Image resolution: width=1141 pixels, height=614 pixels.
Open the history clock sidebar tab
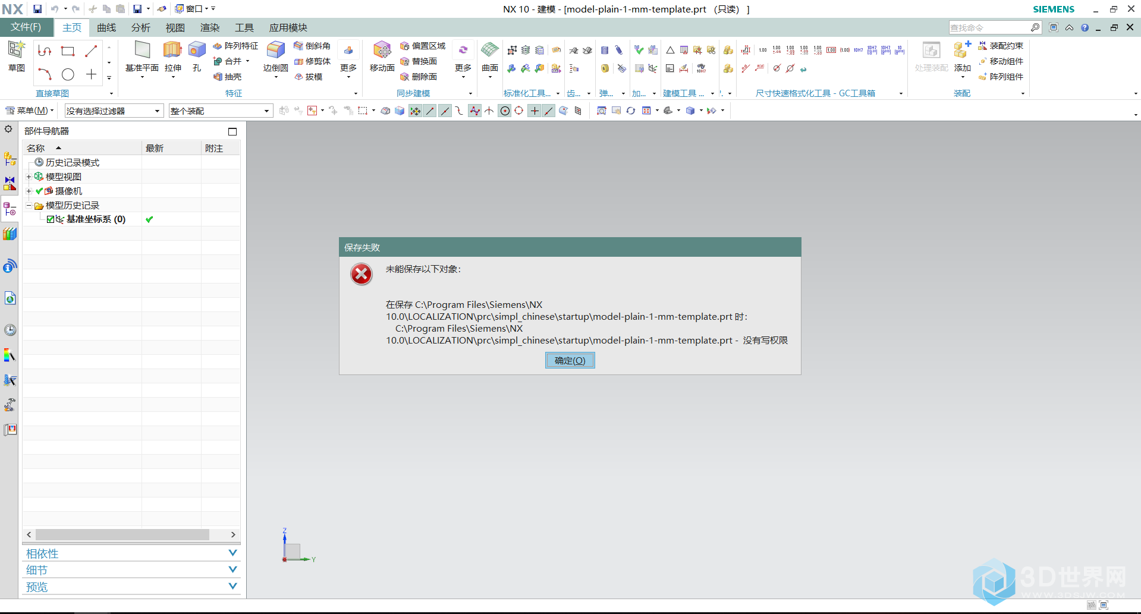point(10,330)
